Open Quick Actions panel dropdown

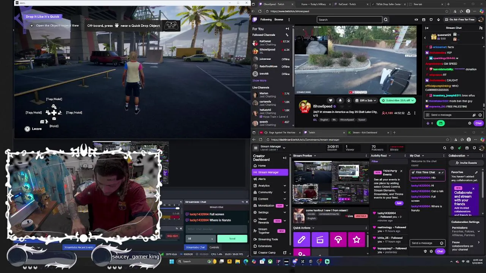click(313, 228)
